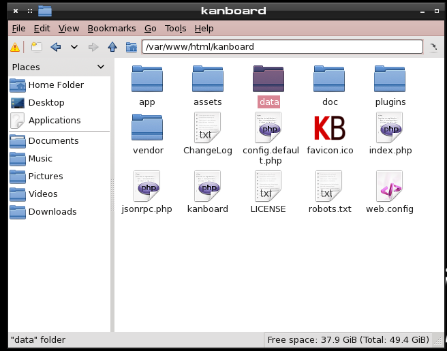Open the Help menu
The height and width of the screenshot is (351, 447).
pos(204,29)
